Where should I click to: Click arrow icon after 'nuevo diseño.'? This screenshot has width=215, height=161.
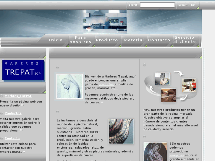click(x=22, y=105)
